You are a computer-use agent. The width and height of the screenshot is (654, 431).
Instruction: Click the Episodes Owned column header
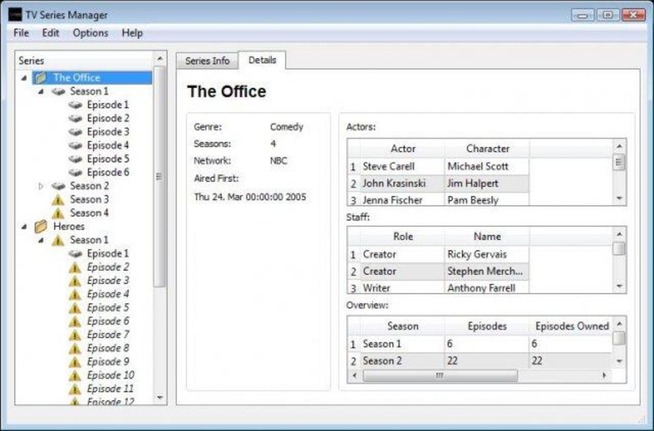[571, 326]
